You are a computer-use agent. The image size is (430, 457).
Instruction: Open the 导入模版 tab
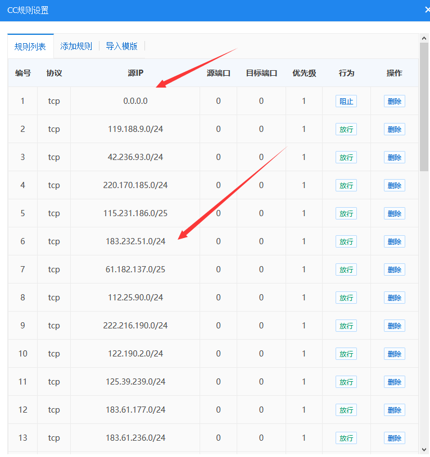click(122, 47)
